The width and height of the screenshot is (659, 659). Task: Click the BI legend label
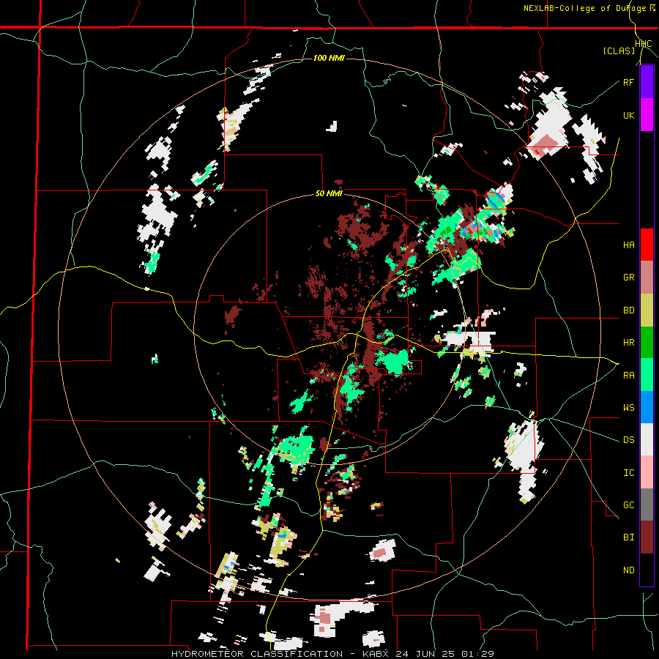[628, 537]
